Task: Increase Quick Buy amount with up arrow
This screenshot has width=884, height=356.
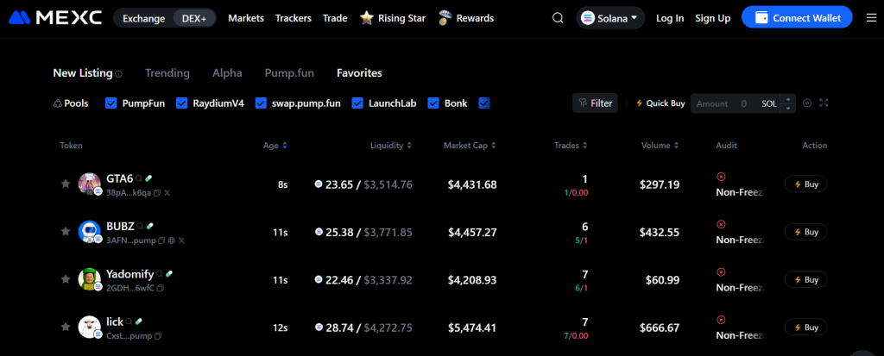Action: click(x=788, y=99)
